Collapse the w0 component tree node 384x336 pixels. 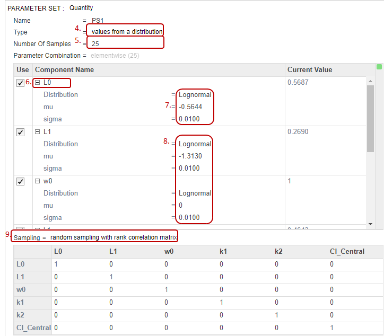[x=37, y=181]
